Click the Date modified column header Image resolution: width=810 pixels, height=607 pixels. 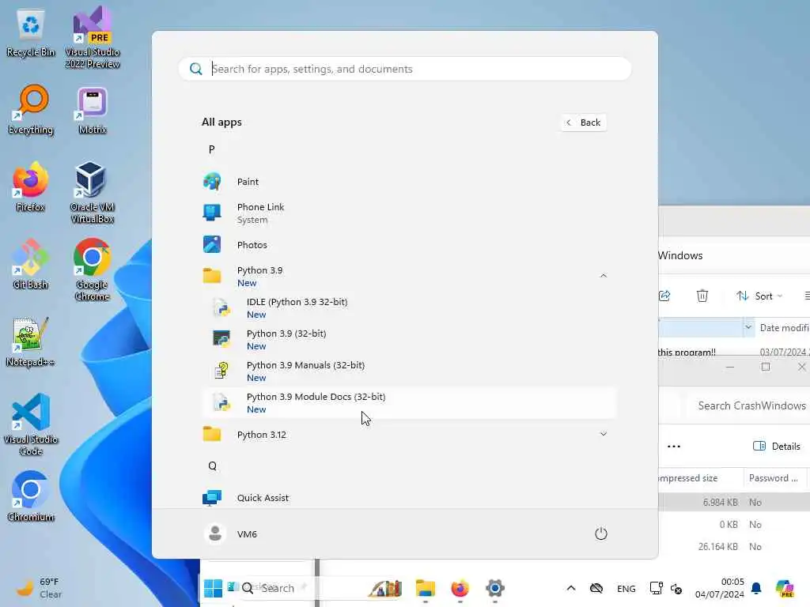click(x=785, y=328)
